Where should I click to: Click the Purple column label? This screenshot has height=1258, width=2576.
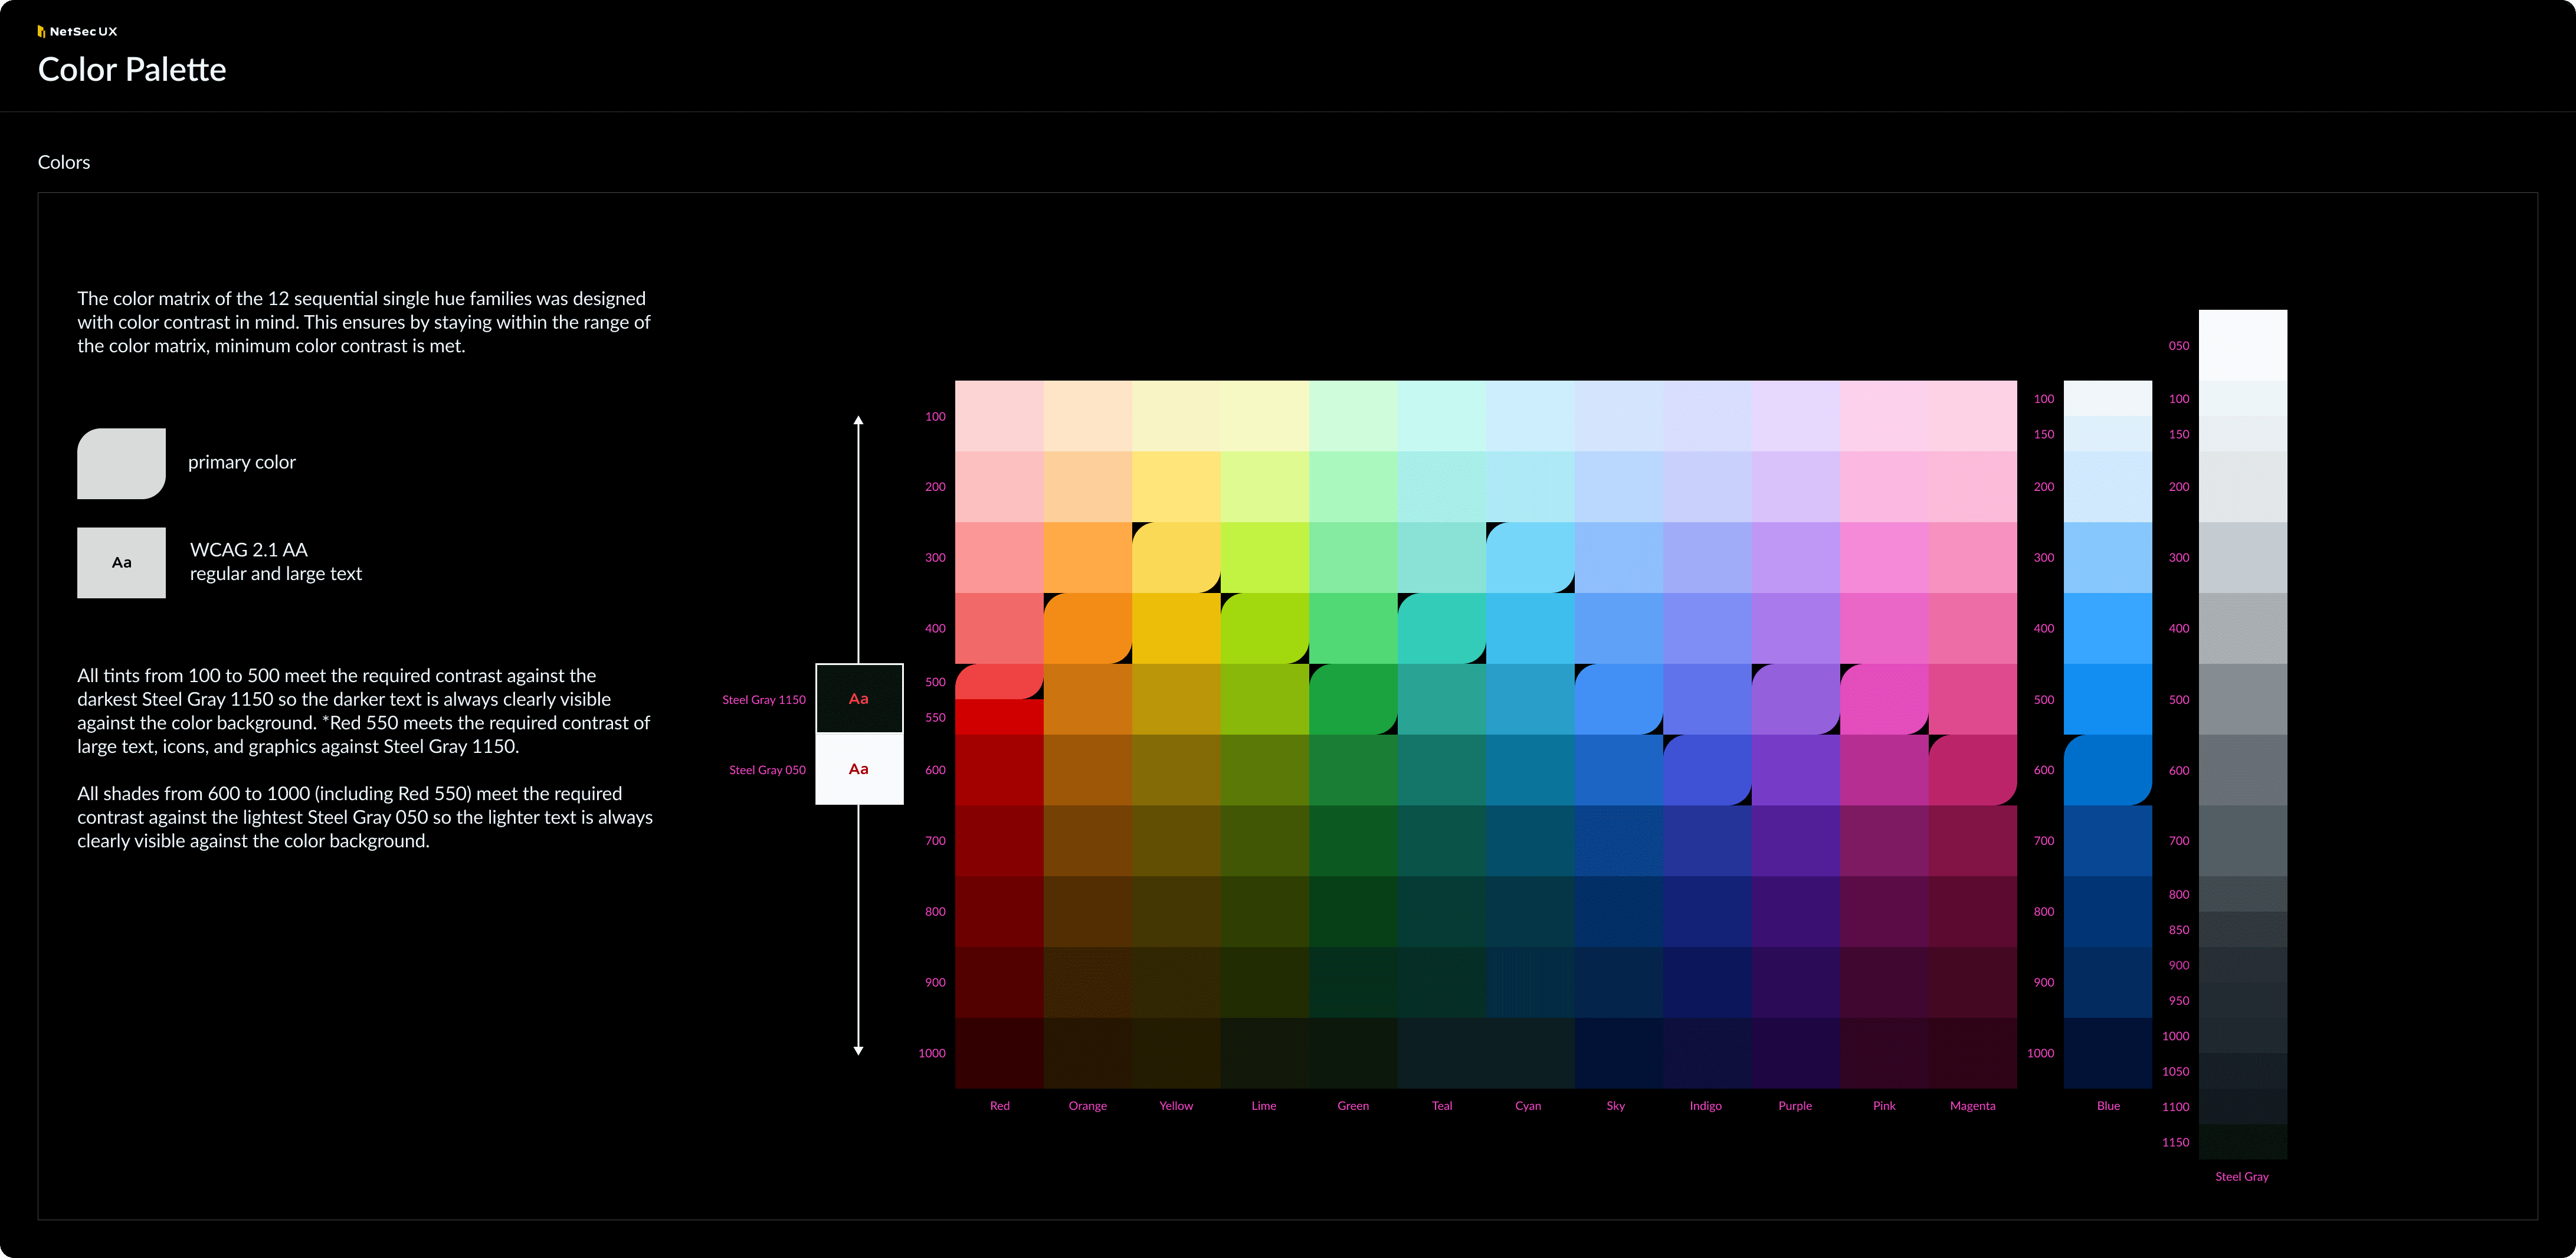[x=1795, y=1106]
